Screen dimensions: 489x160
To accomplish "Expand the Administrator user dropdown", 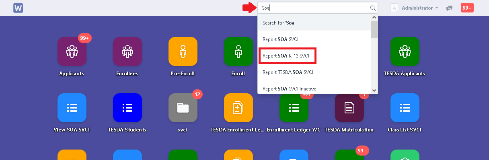I will click(x=420, y=8).
